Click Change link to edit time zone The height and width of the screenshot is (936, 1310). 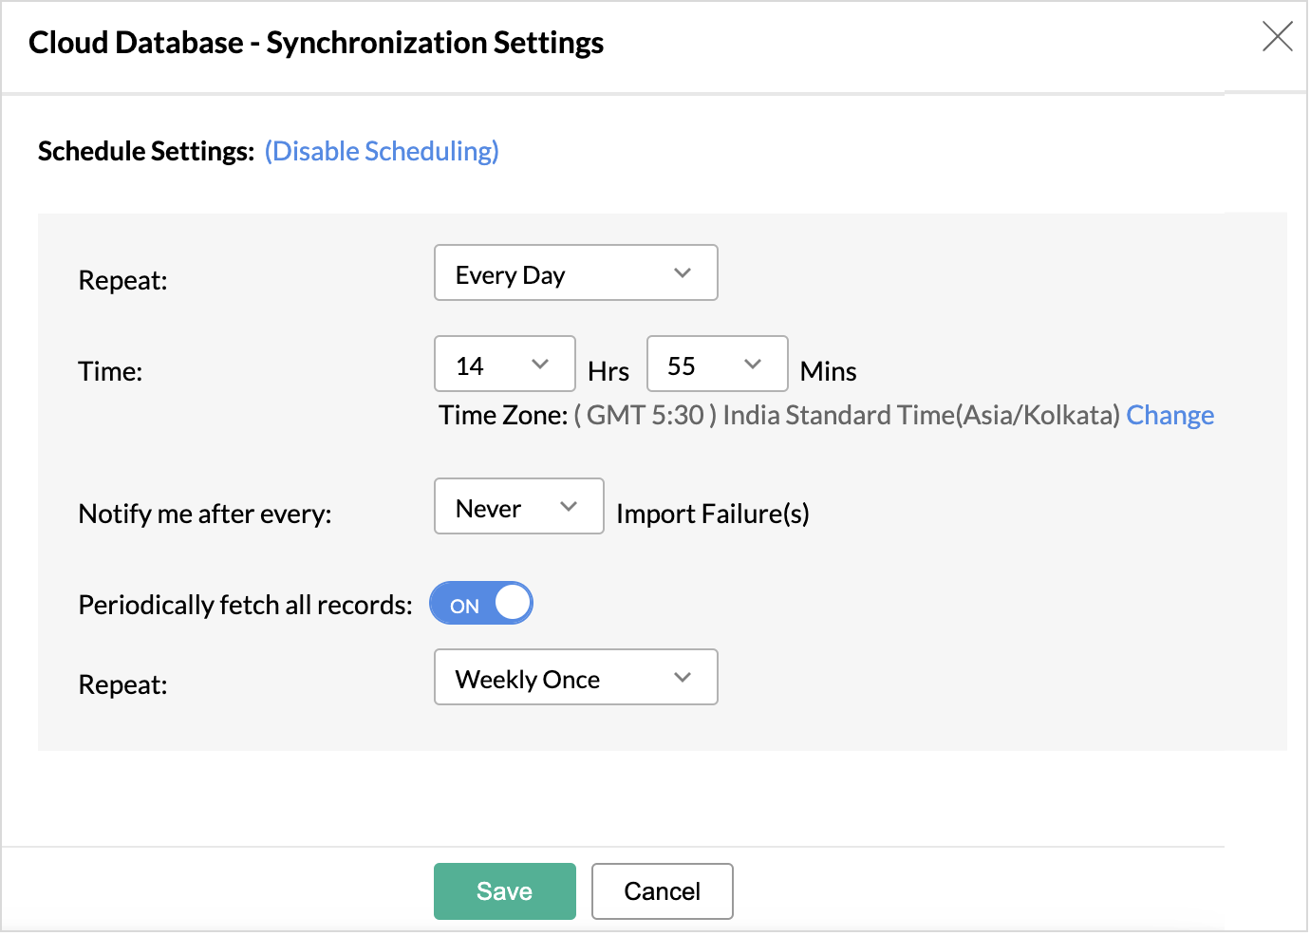pos(1170,415)
